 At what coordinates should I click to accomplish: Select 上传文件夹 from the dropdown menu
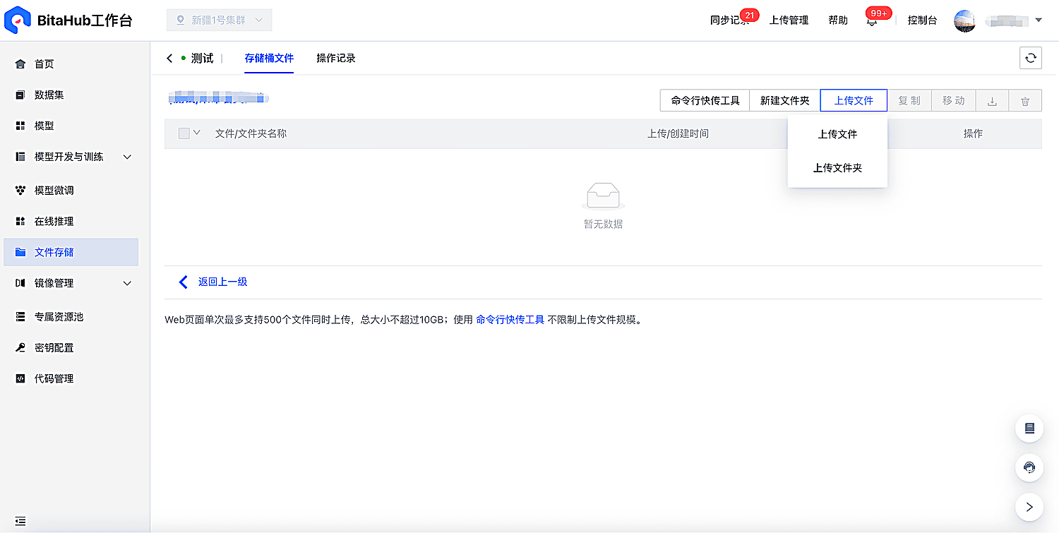coord(837,168)
